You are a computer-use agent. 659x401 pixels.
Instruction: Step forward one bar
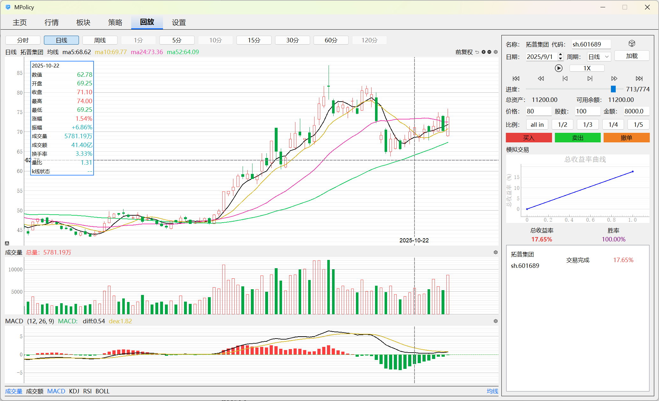pos(590,78)
